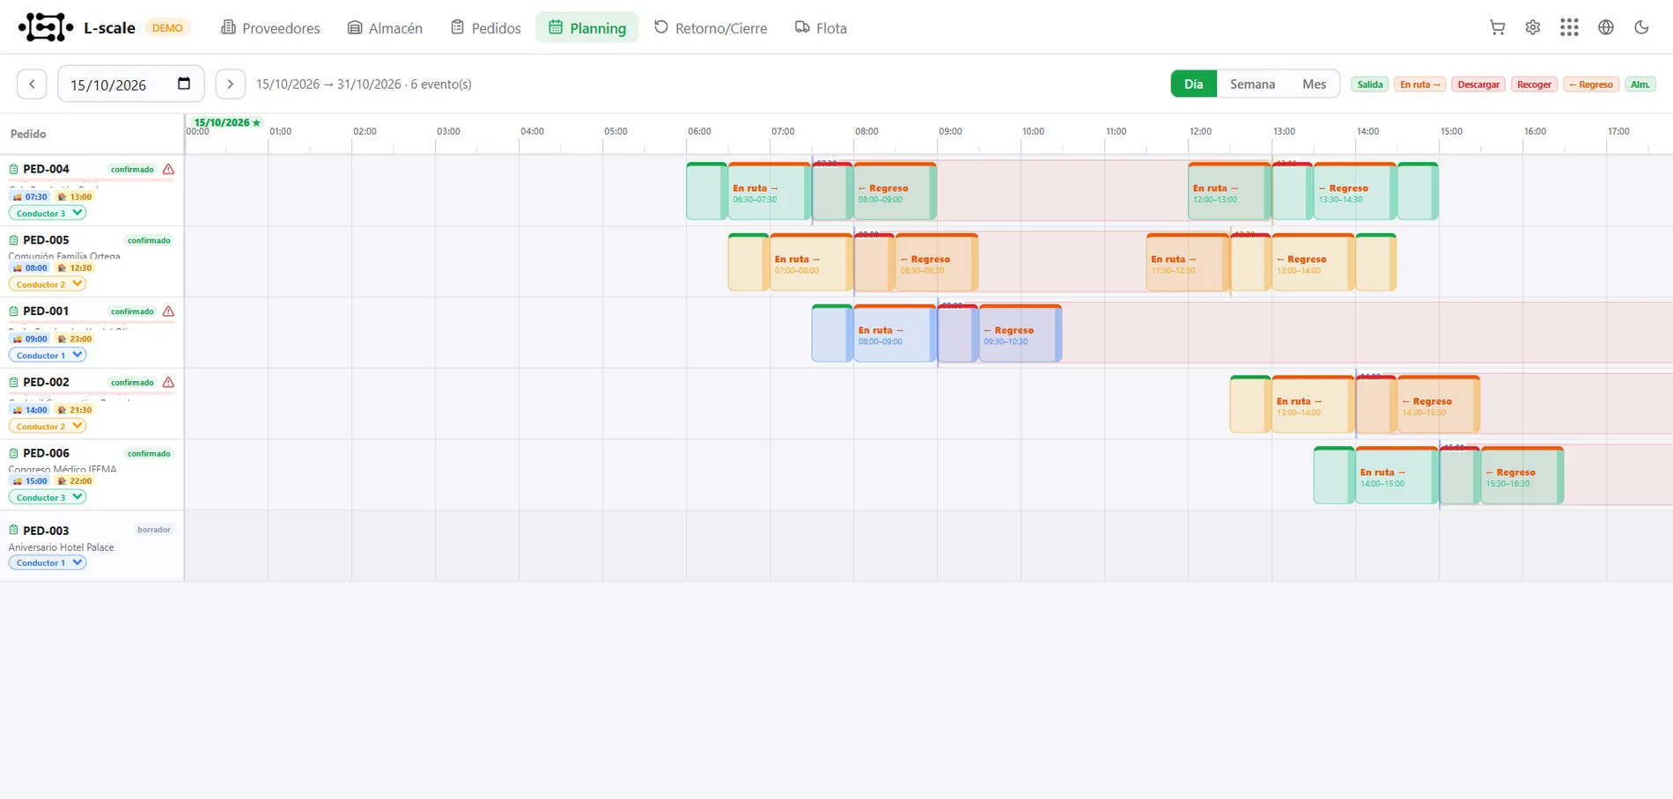Image resolution: width=1673 pixels, height=799 pixels.
Task: Open Retorno/Cierre section
Action: (x=711, y=28)
